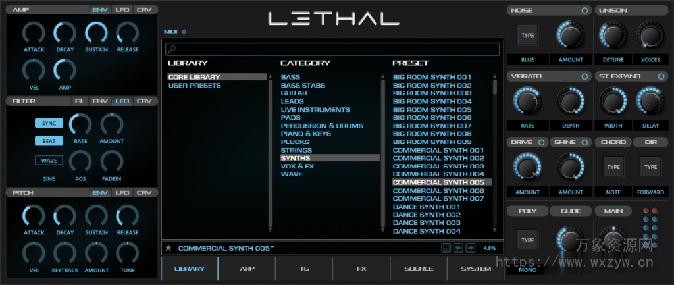Open the LFO Wave shape selector
674x285 pixels.
click(x=49, y=161)
